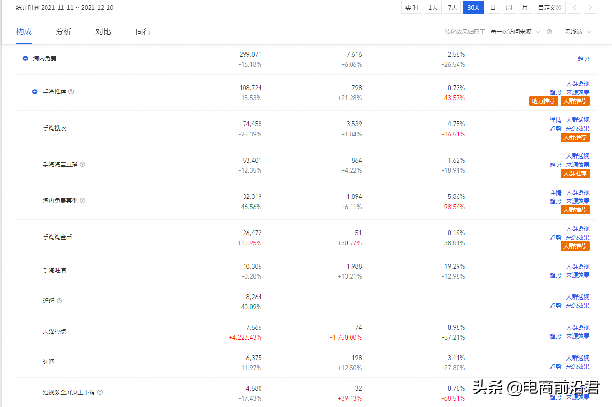This screenshot has height=407, width=612.
Task: Open 趋势 for 逛逛
Action: coord(555,306)
